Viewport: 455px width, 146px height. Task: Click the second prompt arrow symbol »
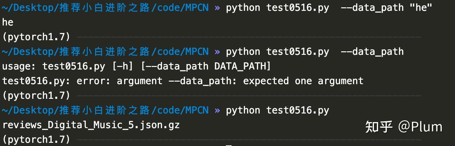pyautogui.click(x=217, y=52)
